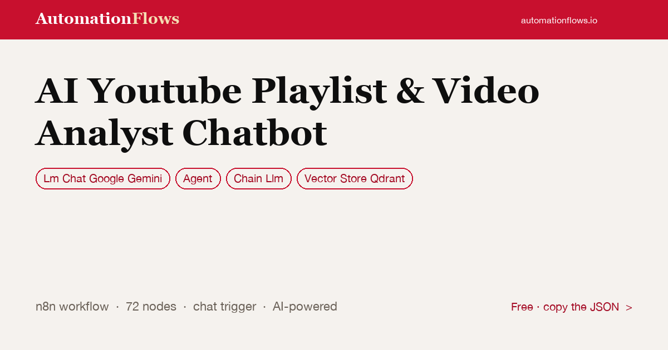Click the 72 nodes text
Screen dimensions: 668x350
click(151, 307)
